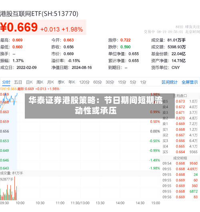This screenshot has height=212, width=200.
Task: Click the 成立日 date 2022-02-09
Action: 26,67
